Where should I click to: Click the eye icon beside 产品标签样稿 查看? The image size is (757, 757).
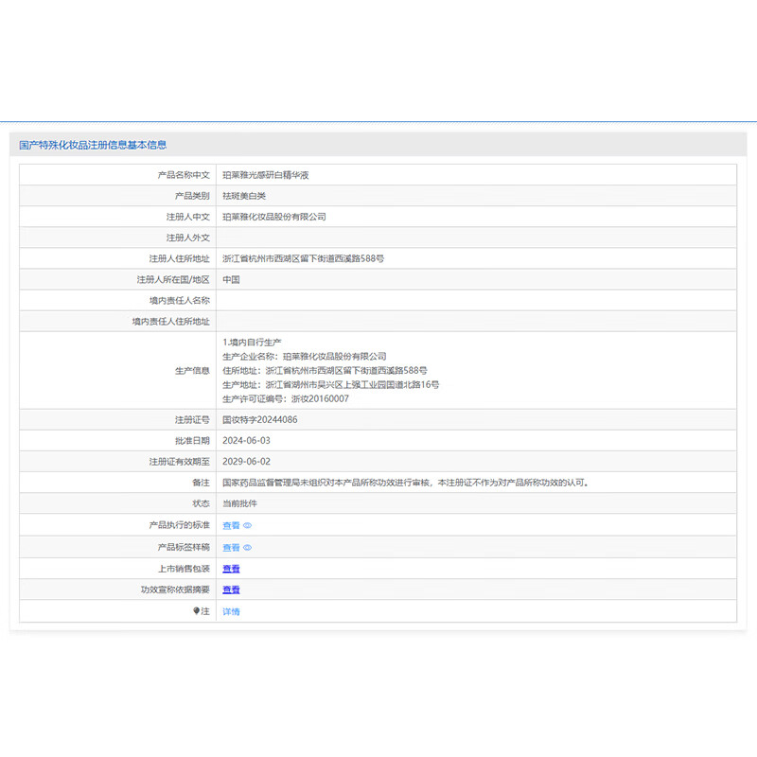[248, 548]
